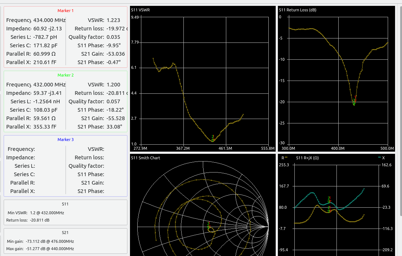Click Marker 1 Series L value -782.7 pH

45,37
